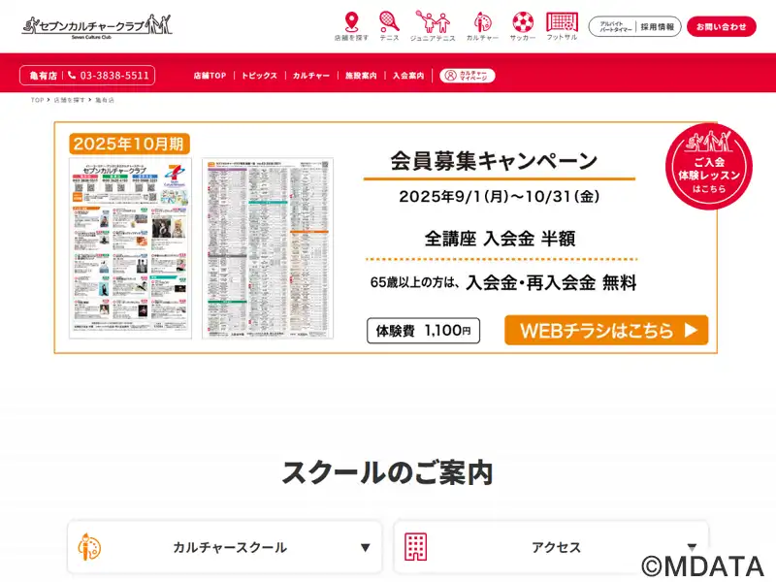Image resolution: width=776 pixels, height=582 pixels.
Task: Click the 2025年10月期 label
Action: 129,144
